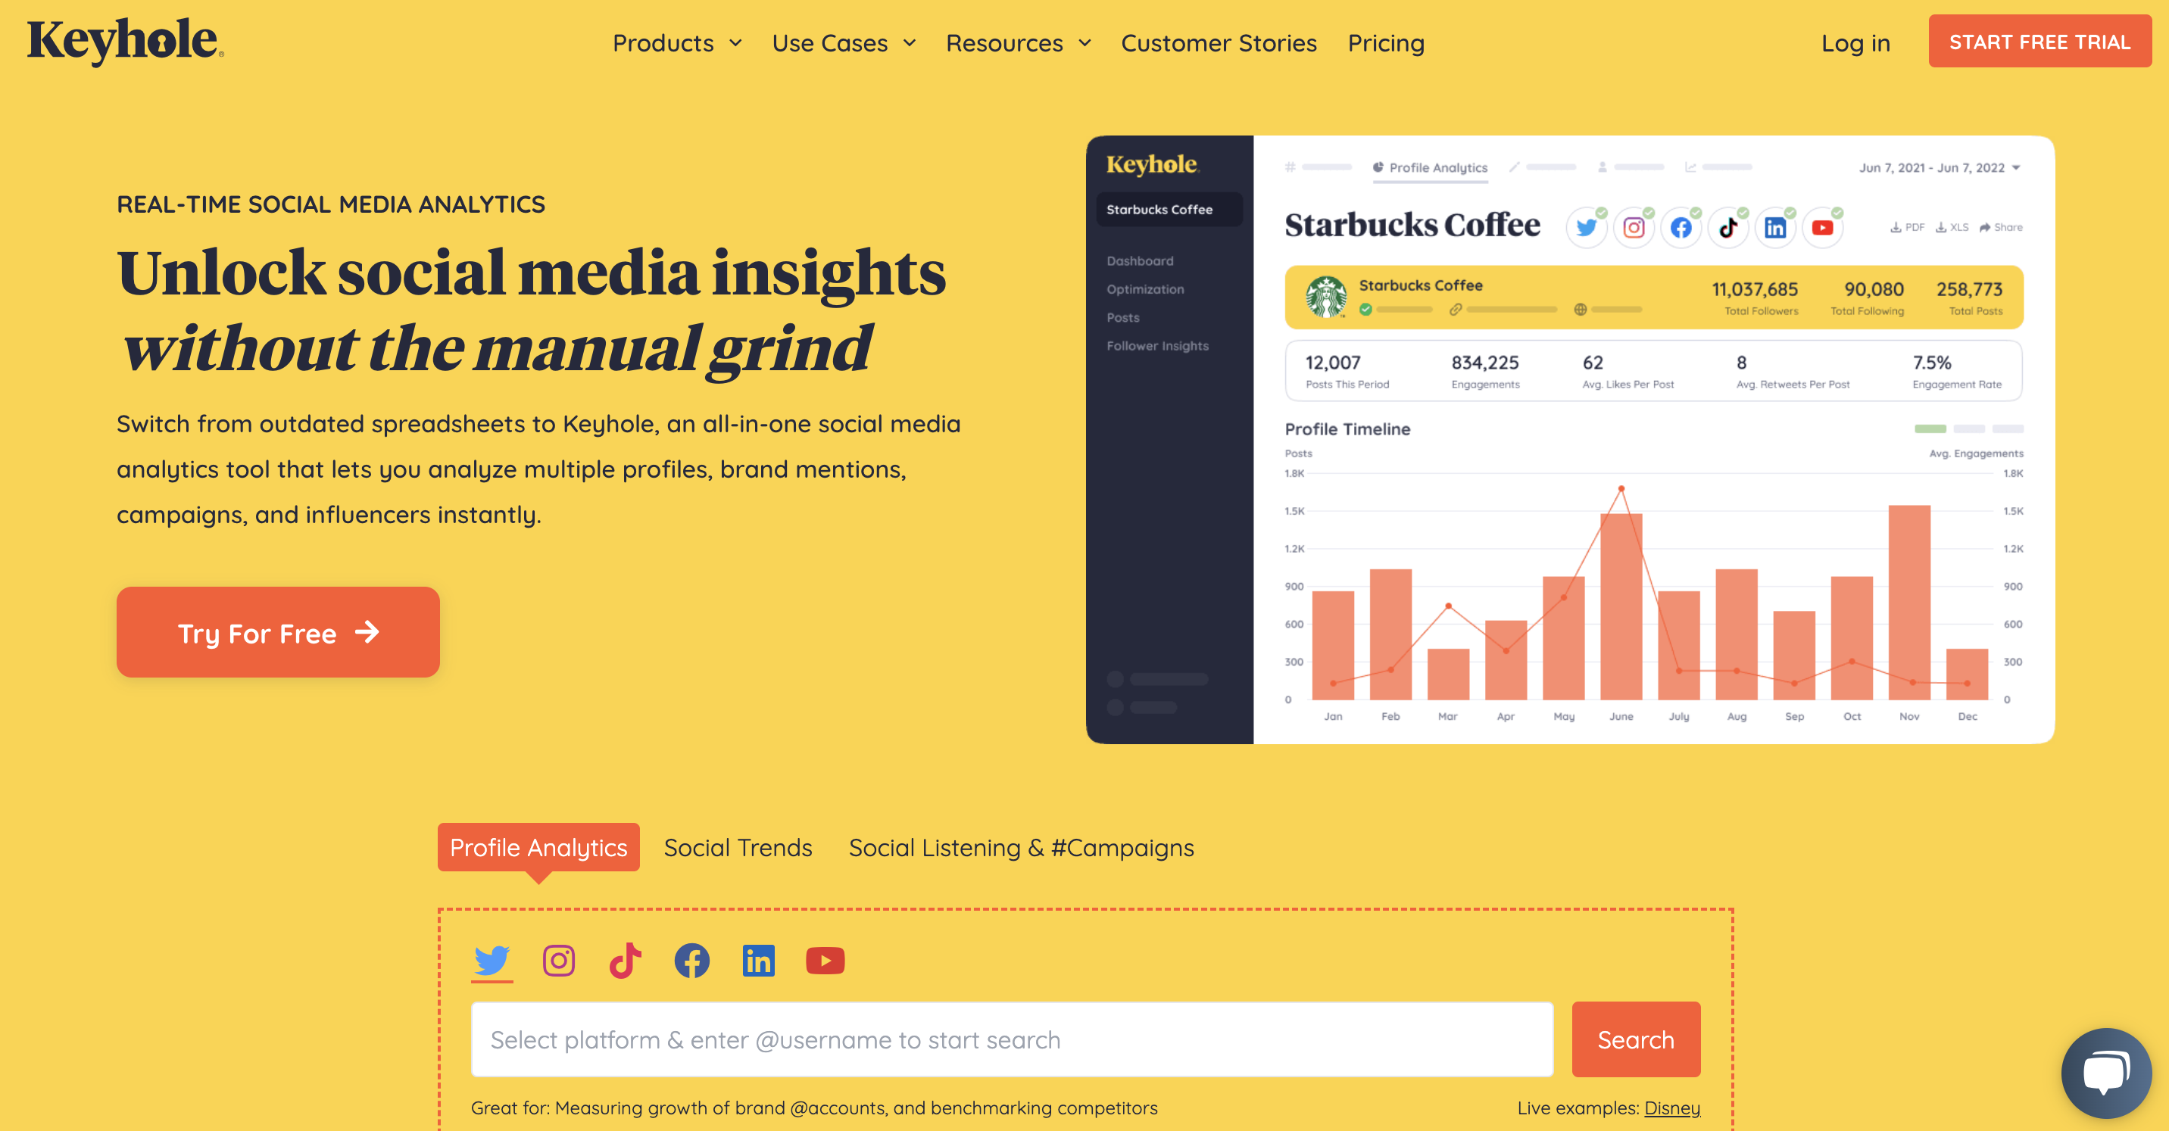Switch to the Social Trends tab
Screen dimensions: 2169x1131
click(x=739, y=847)
